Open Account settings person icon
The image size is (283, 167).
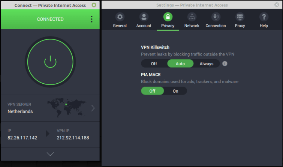[144, 17]
